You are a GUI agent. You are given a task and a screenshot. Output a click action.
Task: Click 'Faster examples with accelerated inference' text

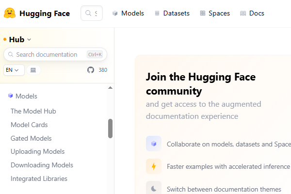(228, 166)
